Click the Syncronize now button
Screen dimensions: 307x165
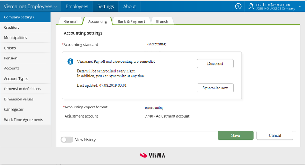click(x=215, y=88)
